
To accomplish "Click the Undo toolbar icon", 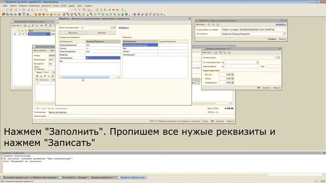I will [x=37, y=10].
